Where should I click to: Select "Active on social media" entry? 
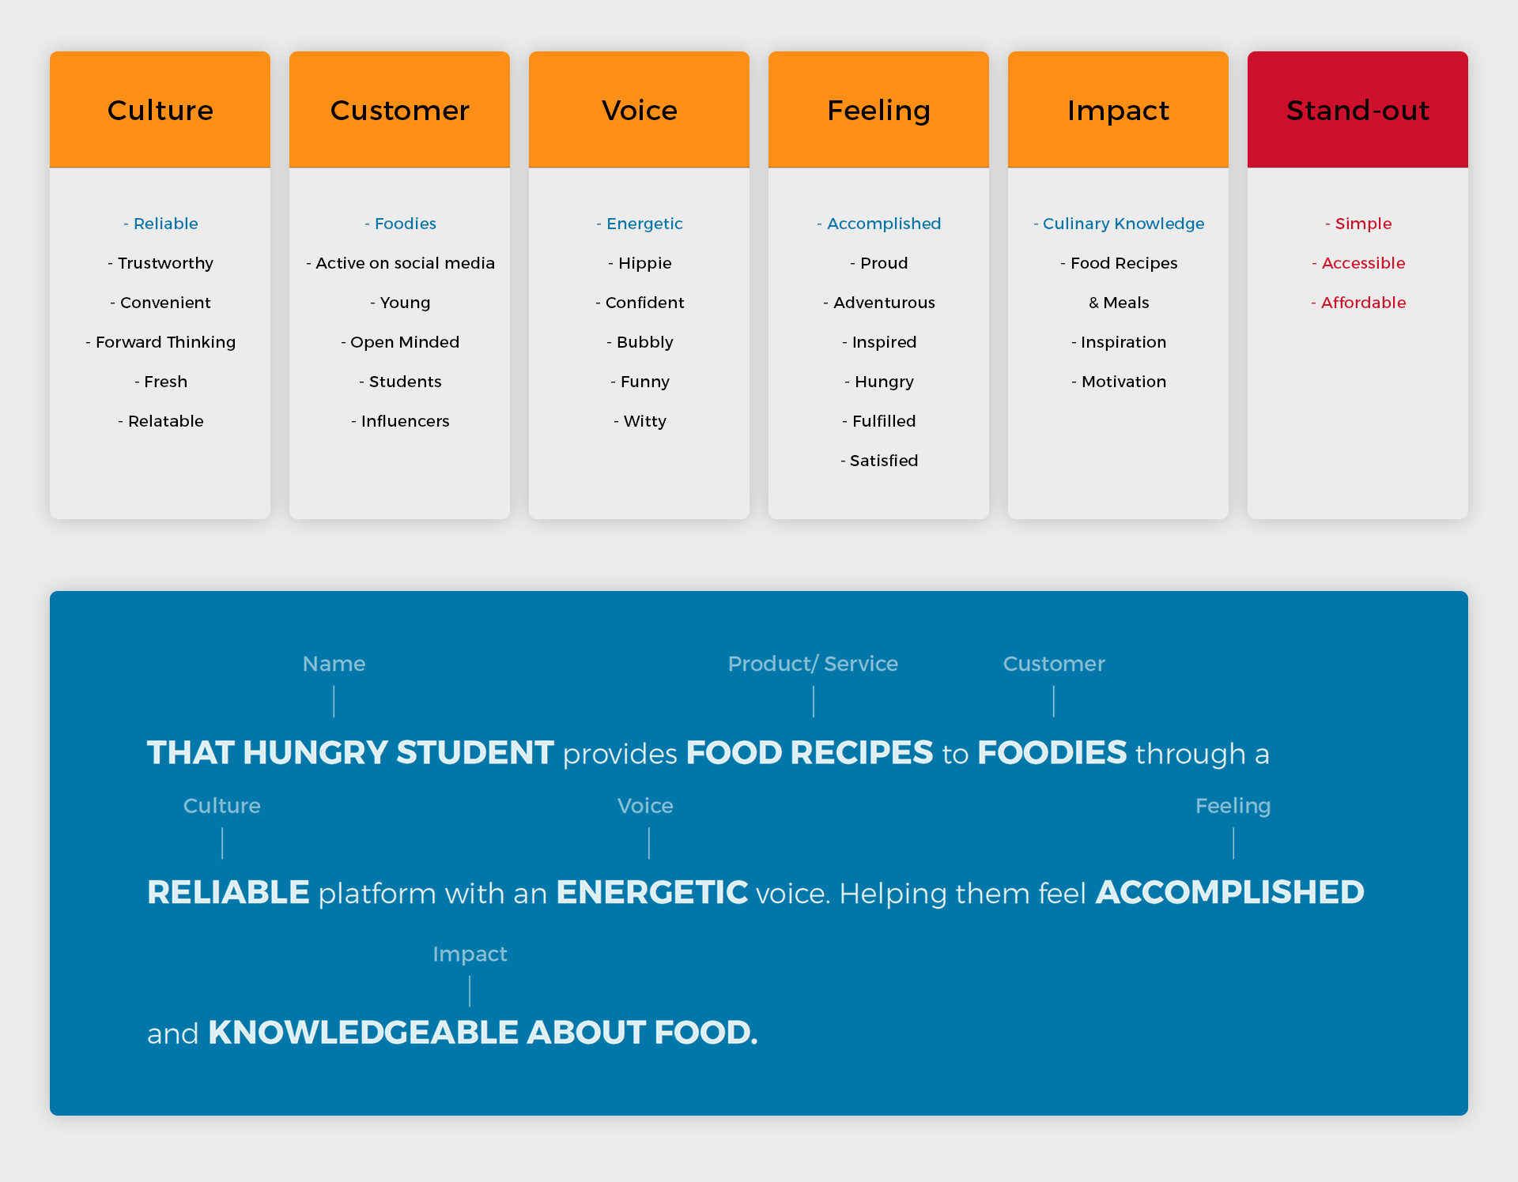coord(401,263)
